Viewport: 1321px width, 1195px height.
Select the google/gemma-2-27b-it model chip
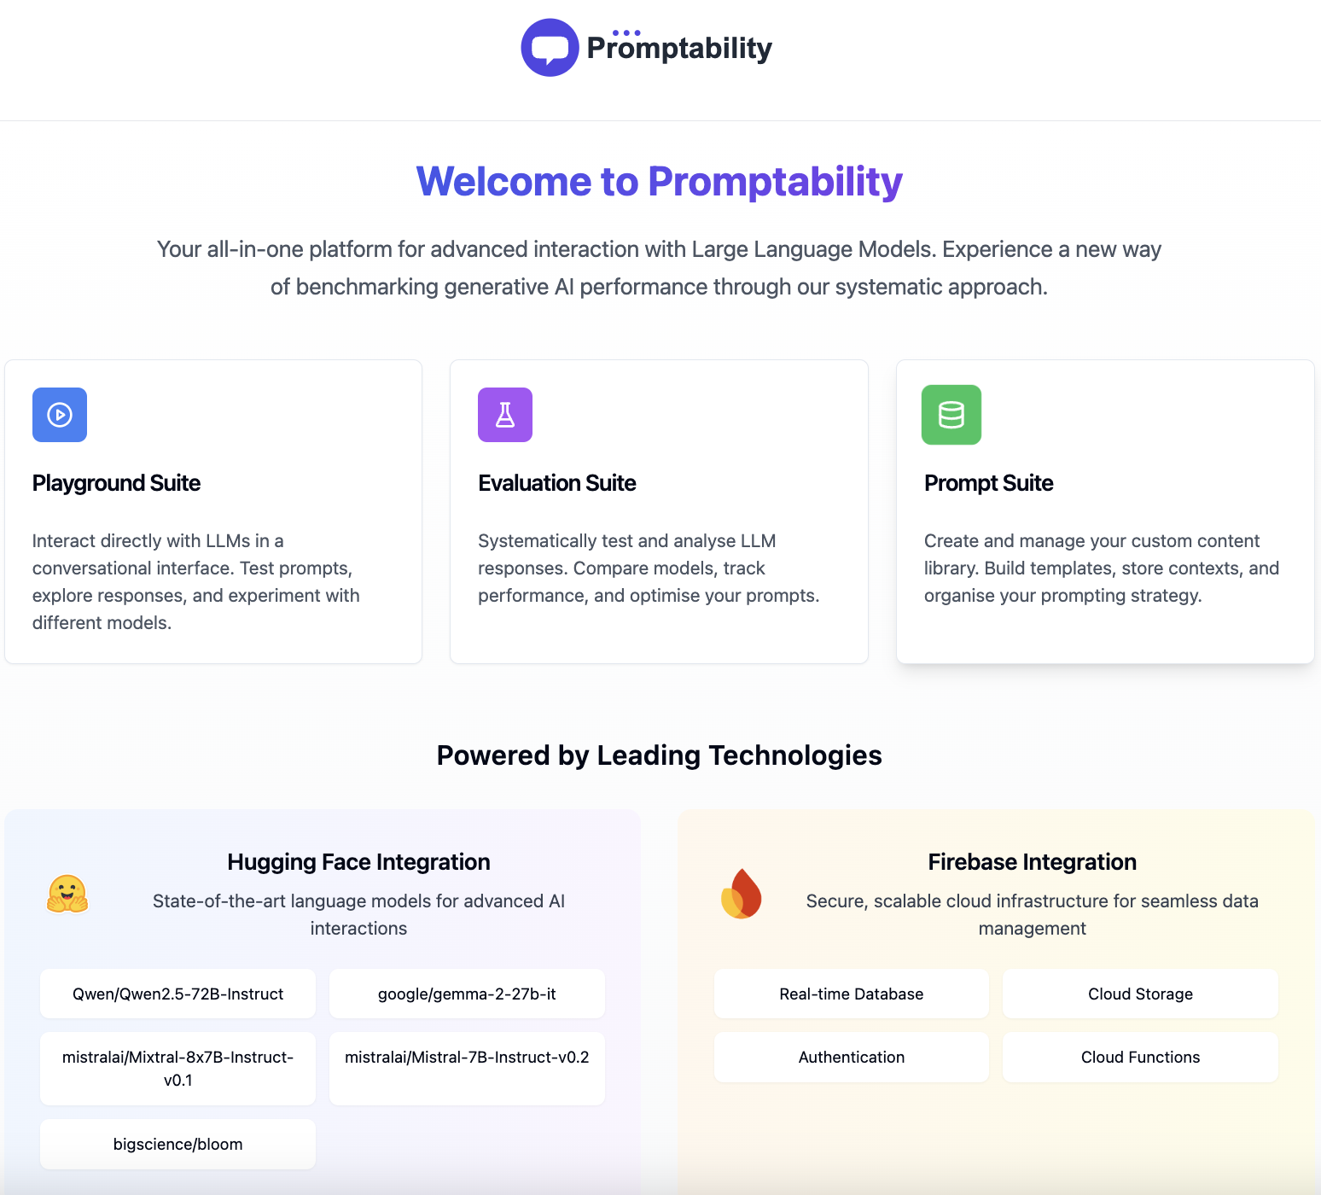pos(467,994)
